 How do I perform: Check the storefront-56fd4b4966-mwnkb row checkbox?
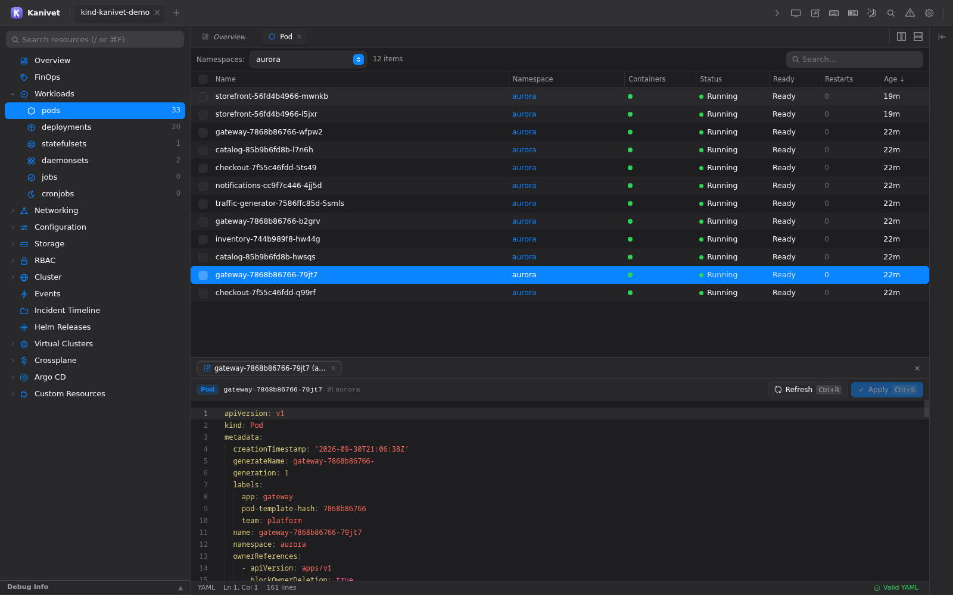203,97
